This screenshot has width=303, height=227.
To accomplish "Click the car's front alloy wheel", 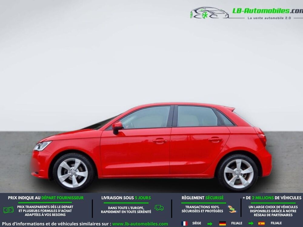I will [x=73, y=173].
